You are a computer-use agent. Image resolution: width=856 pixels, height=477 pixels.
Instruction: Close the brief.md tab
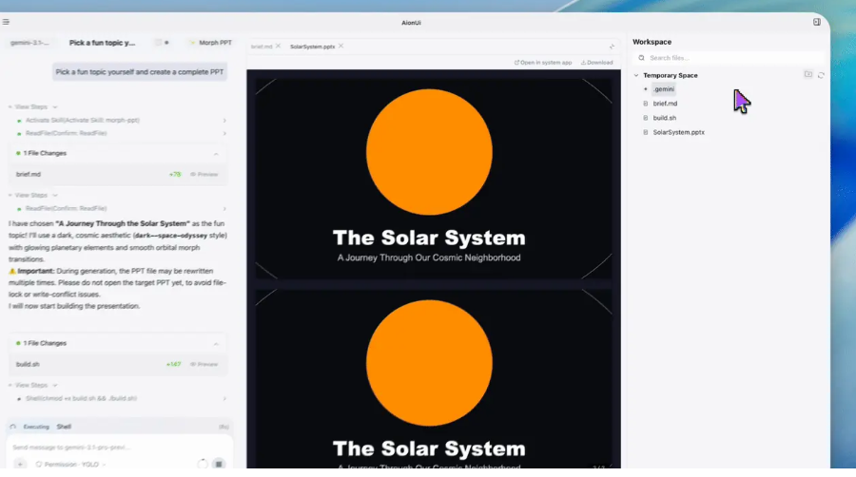[279, 47]
